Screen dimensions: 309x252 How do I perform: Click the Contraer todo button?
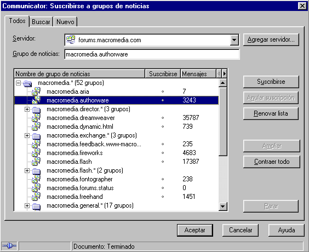click(x=272, y=162)
